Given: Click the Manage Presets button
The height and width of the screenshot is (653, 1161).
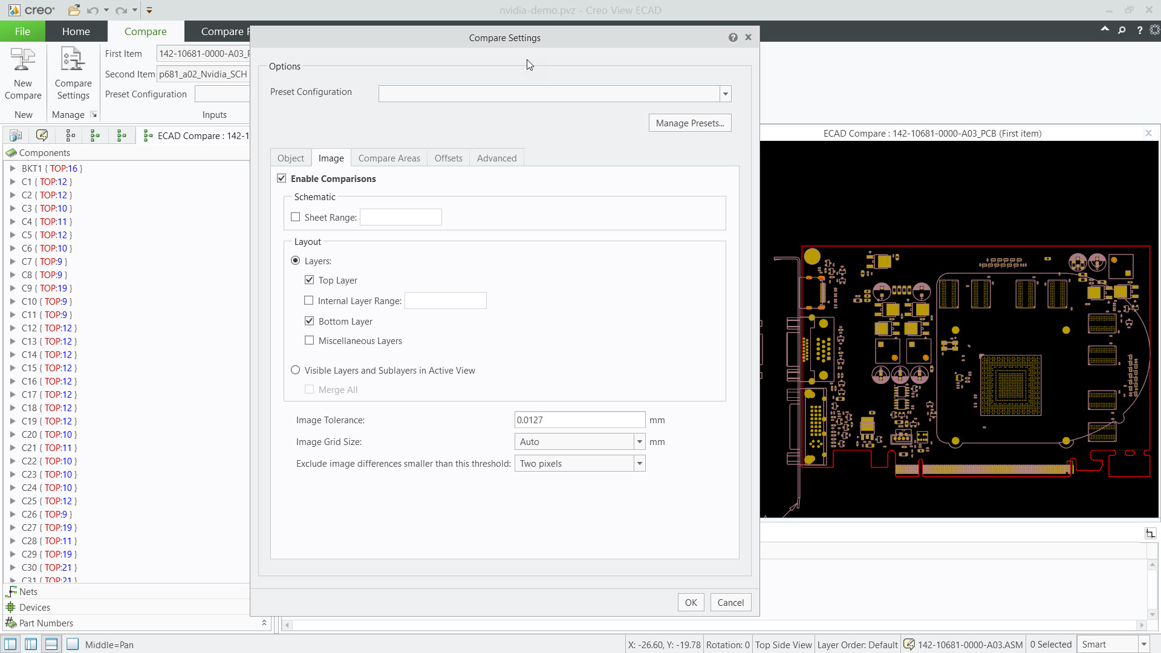Looking at the screenshot, I should click(x=690, y=123).
